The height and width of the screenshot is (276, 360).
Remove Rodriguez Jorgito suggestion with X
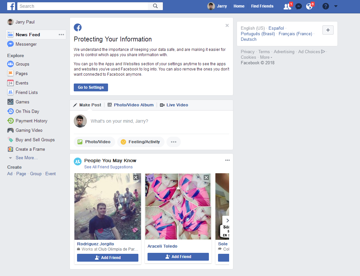(136, 177)
